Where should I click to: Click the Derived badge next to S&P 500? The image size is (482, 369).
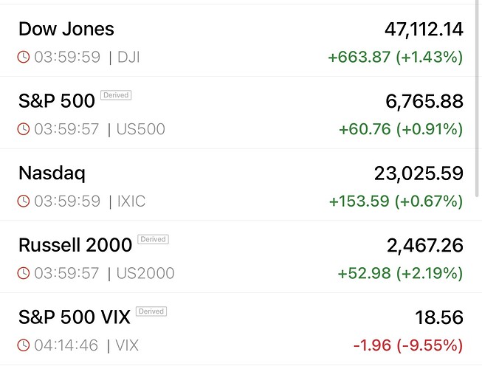[116, 95]
